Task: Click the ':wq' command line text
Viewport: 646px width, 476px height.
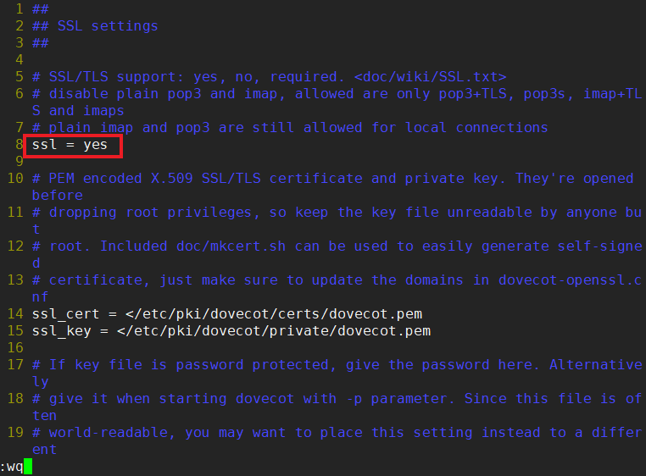Action: tap(12, 467)
